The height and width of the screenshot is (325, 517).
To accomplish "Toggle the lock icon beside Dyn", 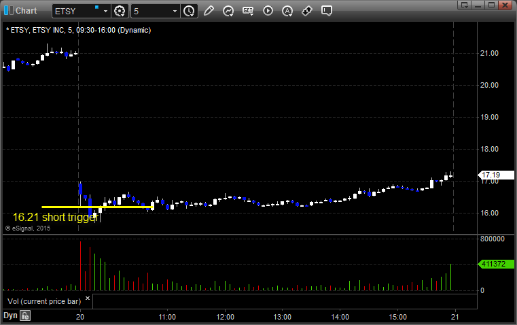I will 25,315.
